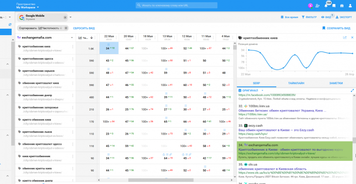Click the horizontal scrollbar of rankings table
This screenshot has width=356, height=184.
click(161, 180)
